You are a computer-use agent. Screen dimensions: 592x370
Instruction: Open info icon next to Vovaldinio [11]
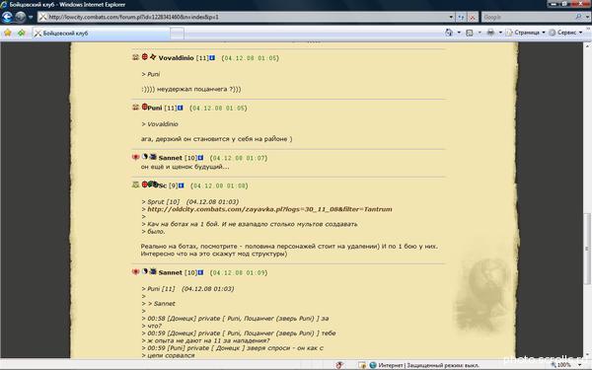click(x=212, y=58)
